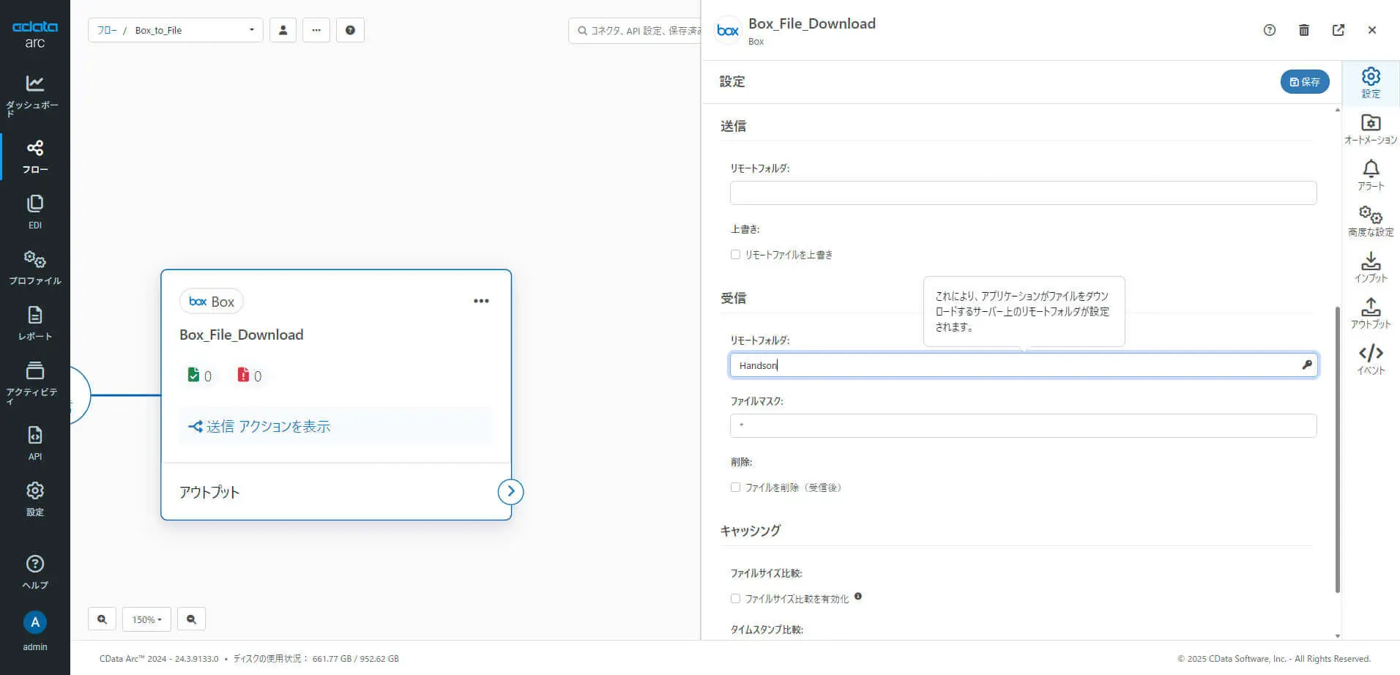Enable the リモートファイルを上書き checkbox
The image size is (1400, 675).
tap(735, 255)
